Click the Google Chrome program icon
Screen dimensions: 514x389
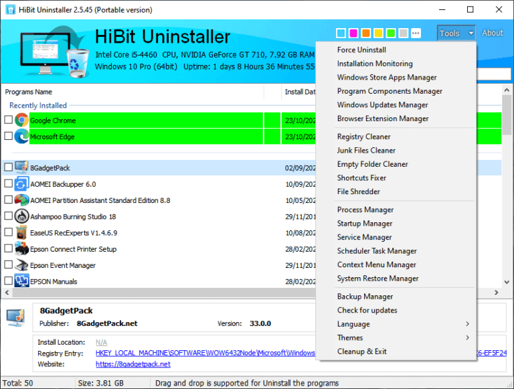point(21,120)
